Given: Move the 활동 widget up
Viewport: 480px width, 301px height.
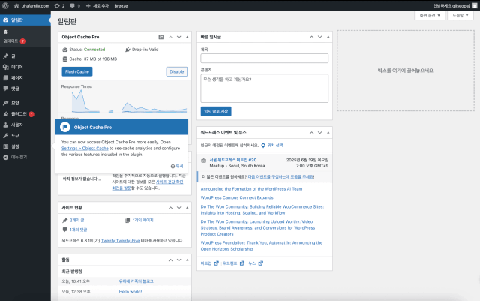Looking at the screenshot, I should pyautogui.click(x=170, y=260).
